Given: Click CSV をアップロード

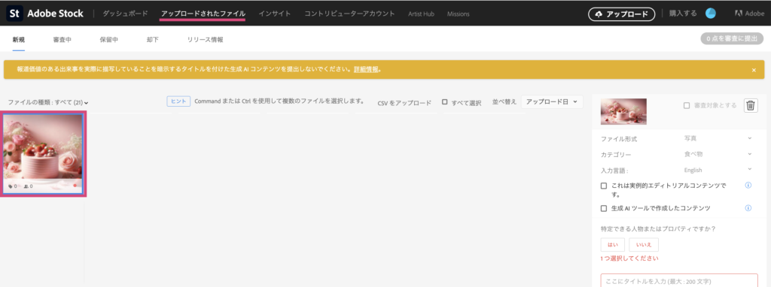Looking at the screenshot, I should pos(404,102).
